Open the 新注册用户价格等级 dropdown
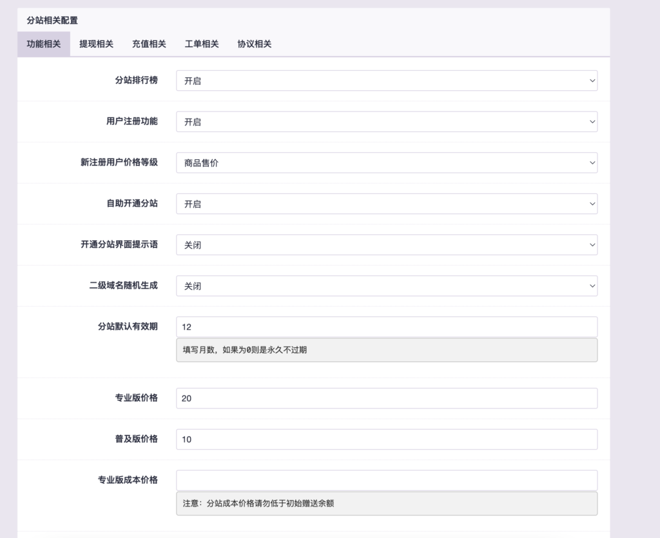The height and width of the screenshot is (538, 660). (x=387, y=163)
